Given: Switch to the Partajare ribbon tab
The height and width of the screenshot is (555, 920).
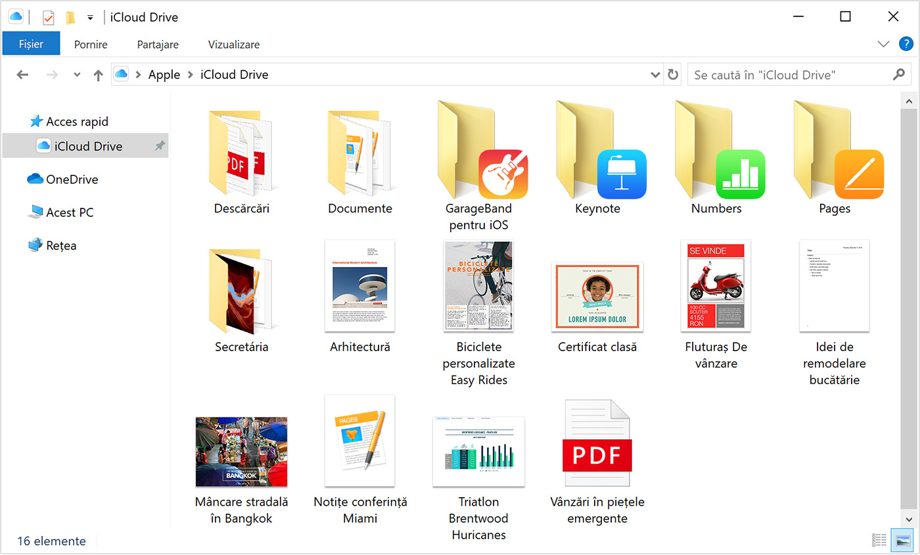Looking at the screenshot, I should coord(158,45).
